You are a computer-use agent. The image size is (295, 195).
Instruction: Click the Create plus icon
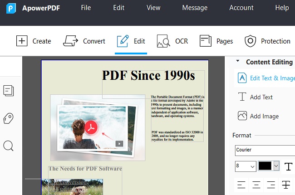click(x=22, y=41)
